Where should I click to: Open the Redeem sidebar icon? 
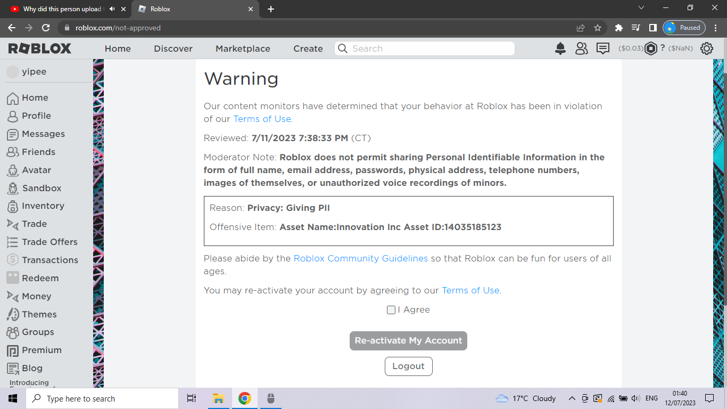[13, 278]
